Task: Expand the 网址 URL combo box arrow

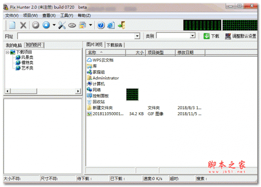Action: click(137, 36)
